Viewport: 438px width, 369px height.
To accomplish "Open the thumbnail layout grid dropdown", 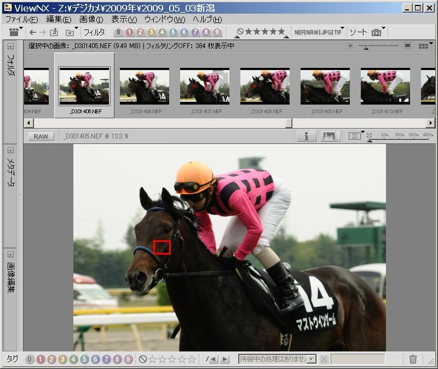I will pos(424,46).
